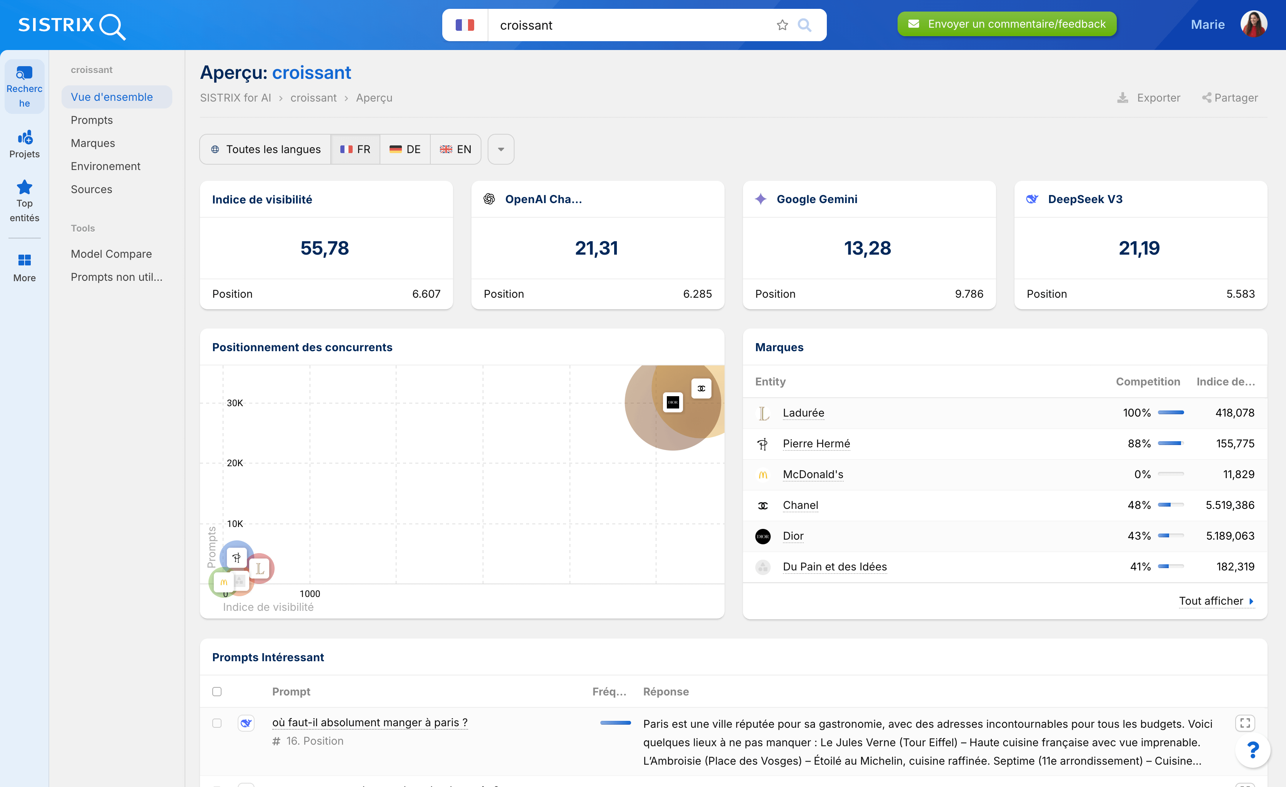1286x787 pixels.
Task: Share the page via Partager
Action: click(1229, 98)
